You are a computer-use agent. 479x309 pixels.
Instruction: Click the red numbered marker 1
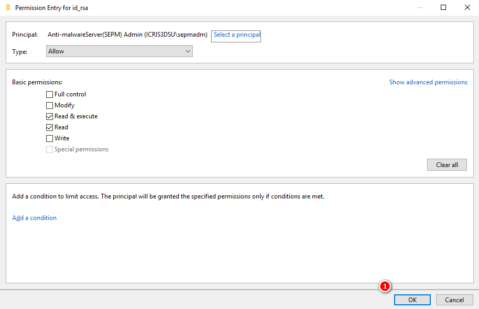coord(385,286)
